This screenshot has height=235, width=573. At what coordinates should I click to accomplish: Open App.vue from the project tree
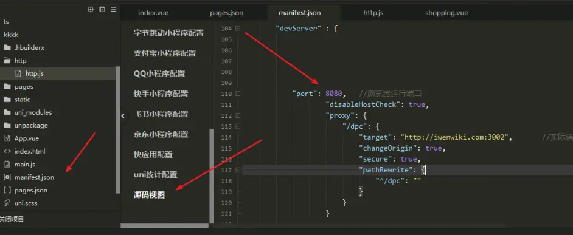click(21, 138)
